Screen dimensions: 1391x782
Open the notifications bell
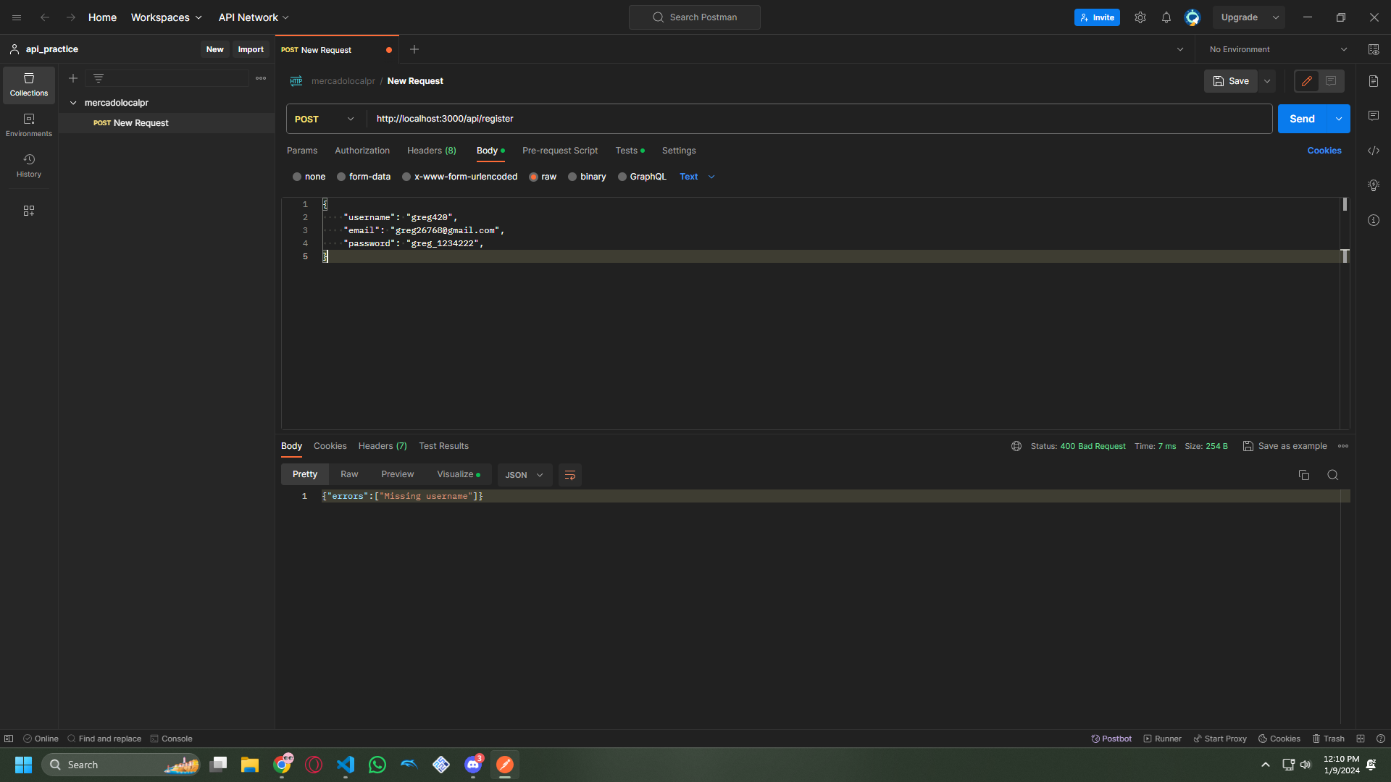pyautogui.click(x=1166, y=17)
